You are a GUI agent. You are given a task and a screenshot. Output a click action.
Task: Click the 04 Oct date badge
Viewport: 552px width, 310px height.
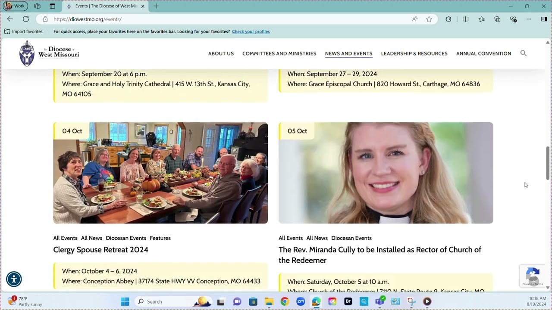pyautogui.click(x=72, y=131)
